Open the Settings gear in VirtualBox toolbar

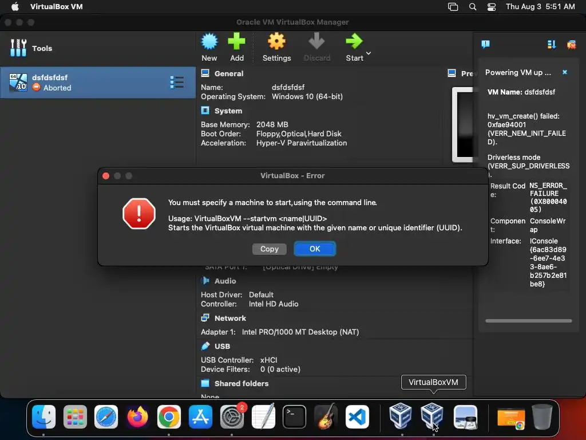click(x=276, y=47)
